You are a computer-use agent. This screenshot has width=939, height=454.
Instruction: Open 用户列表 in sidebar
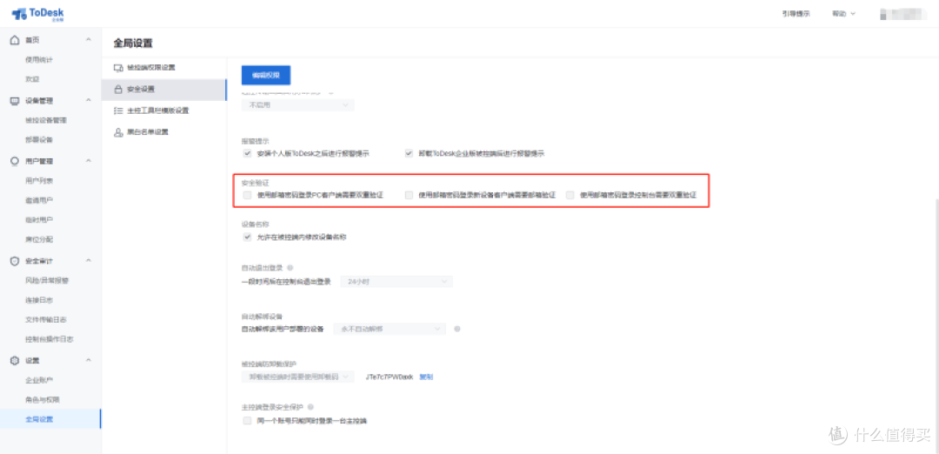click(x=39, y=181)
